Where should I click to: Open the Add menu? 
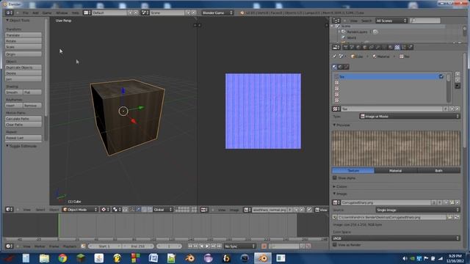[x=35, y=13]
